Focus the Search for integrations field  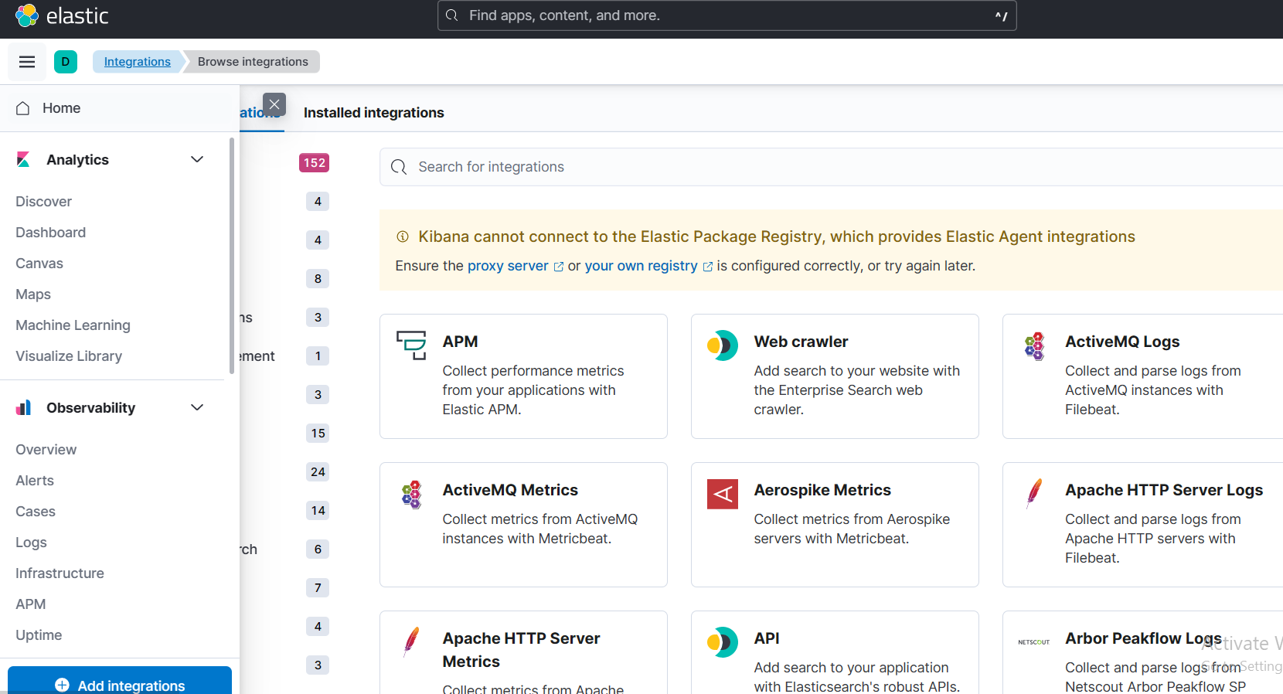(x=831, y=167)
